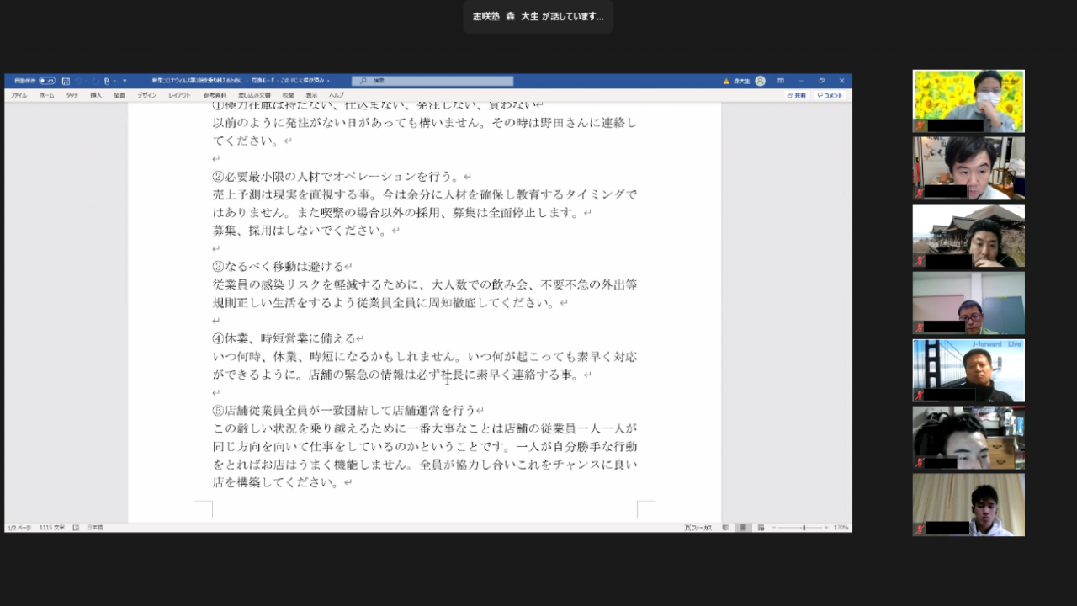Switch to Read Mode view icon
The image size is (1077, 606).
[x=725, y=528]
